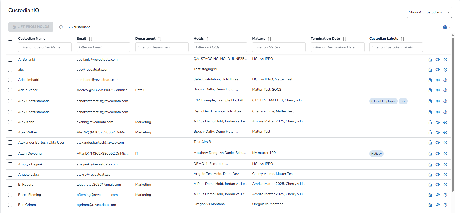Sort by Email column arrows

90,39
